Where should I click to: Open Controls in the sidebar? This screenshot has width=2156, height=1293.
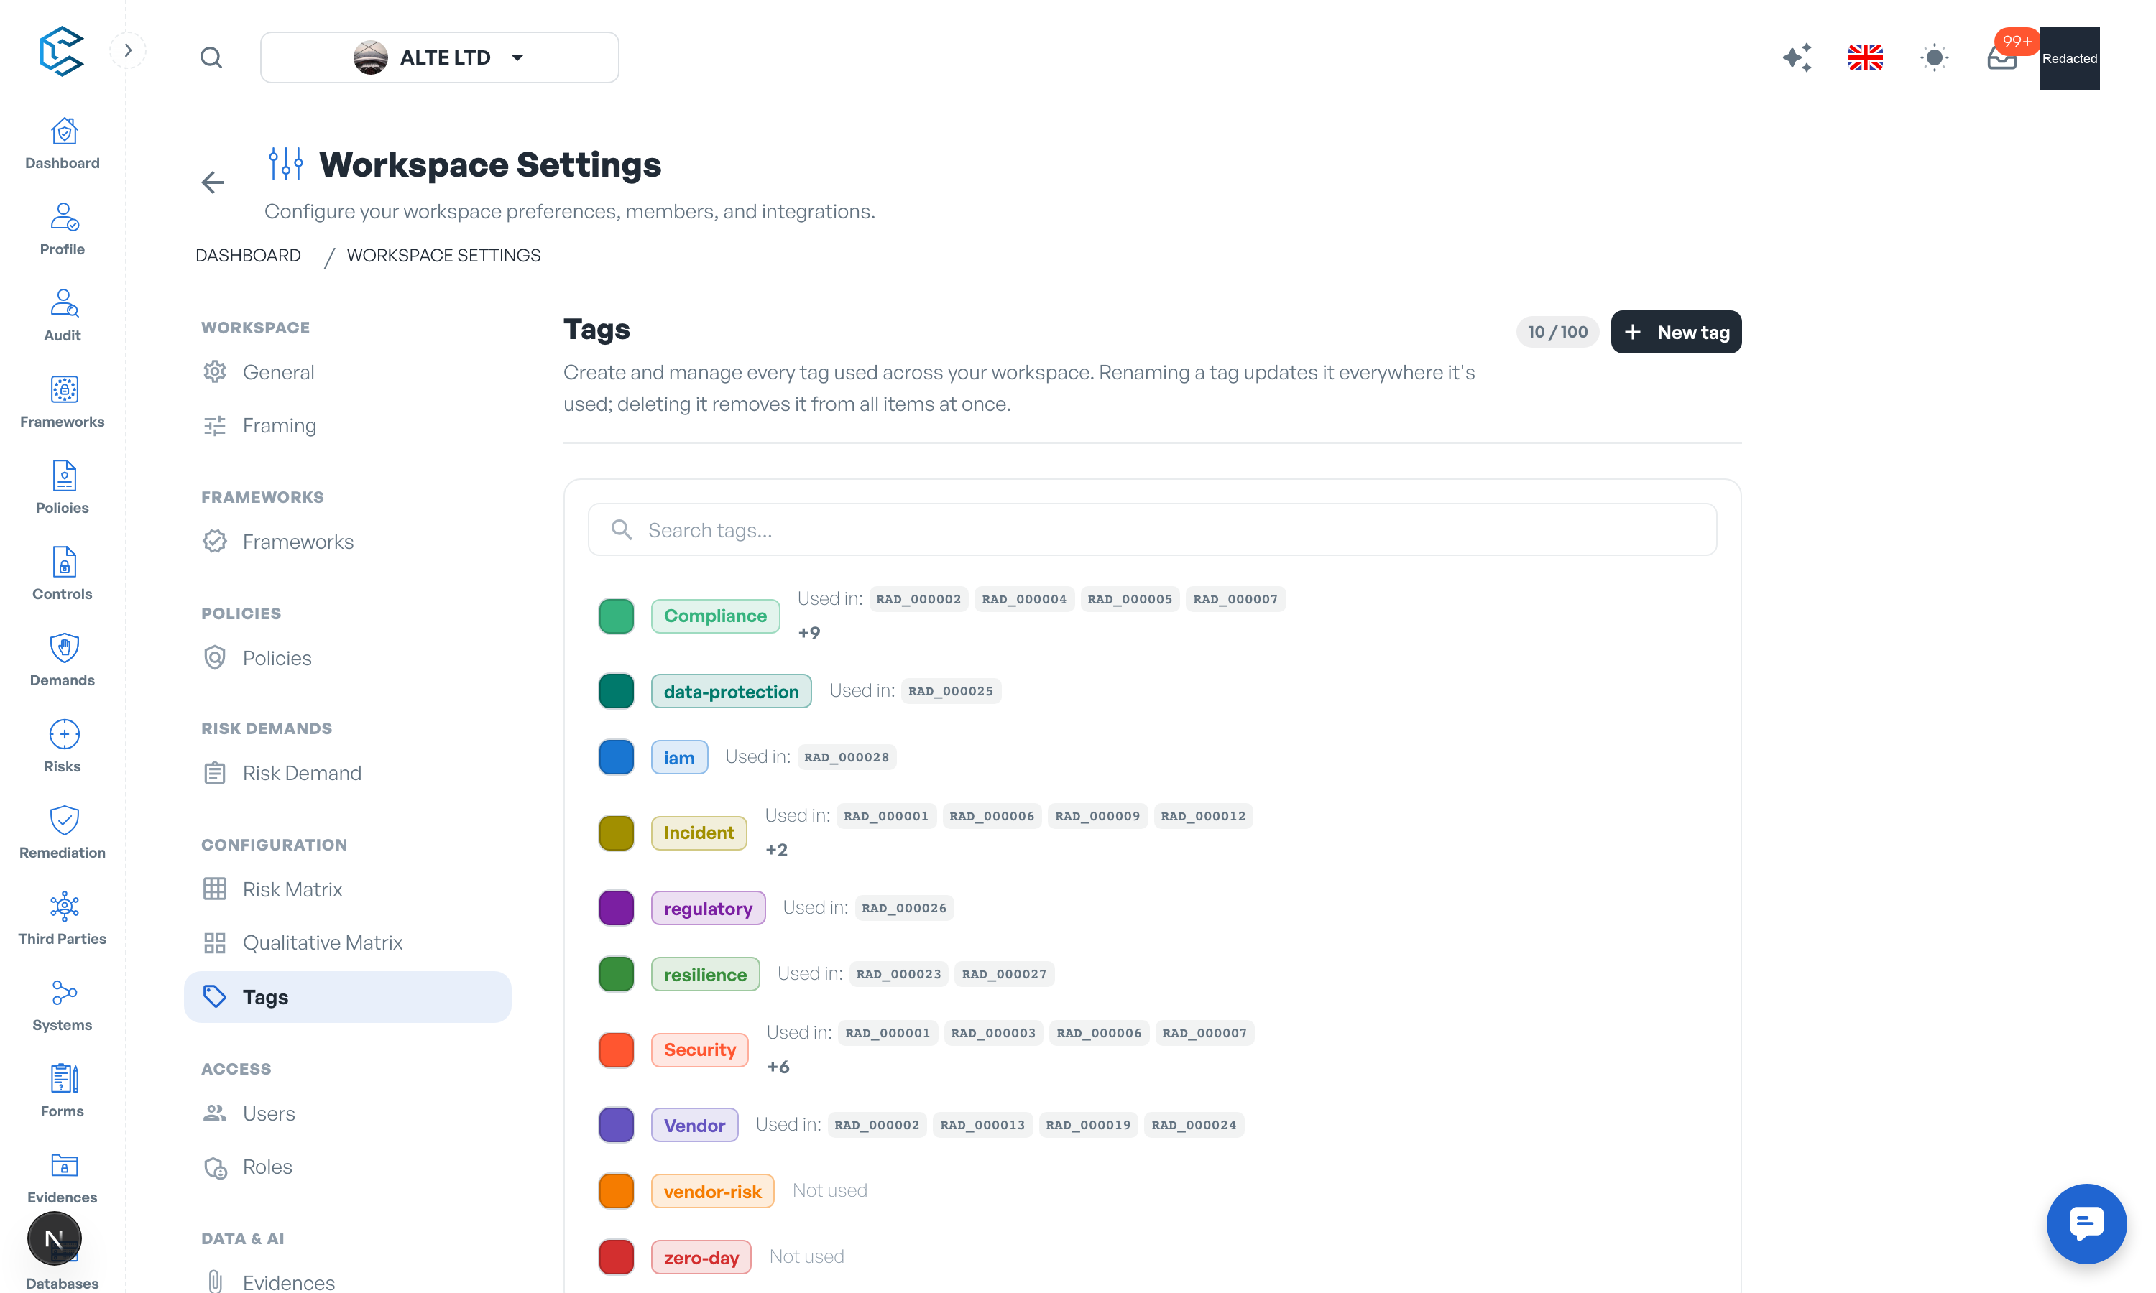coord(63,575)
